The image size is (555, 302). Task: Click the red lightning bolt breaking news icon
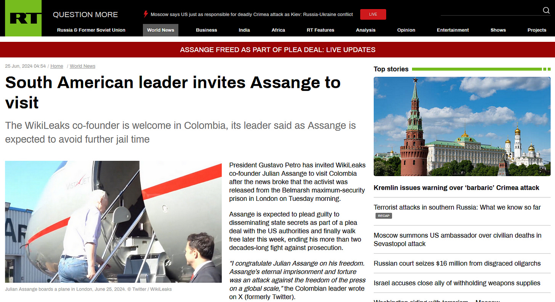pos(145,14)
